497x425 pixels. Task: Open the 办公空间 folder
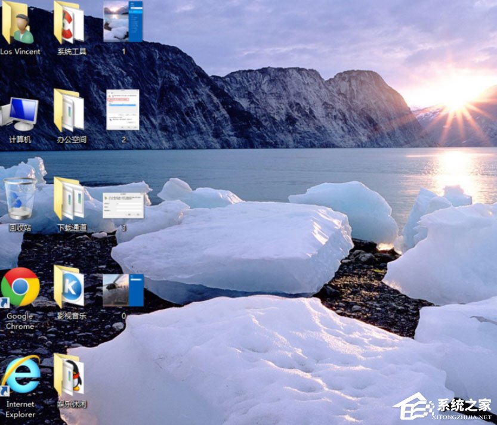pyautogui.click(x=70, y=110)
